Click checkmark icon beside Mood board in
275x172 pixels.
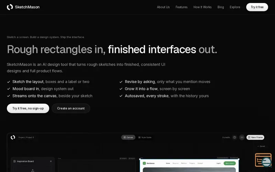(8, 89)
